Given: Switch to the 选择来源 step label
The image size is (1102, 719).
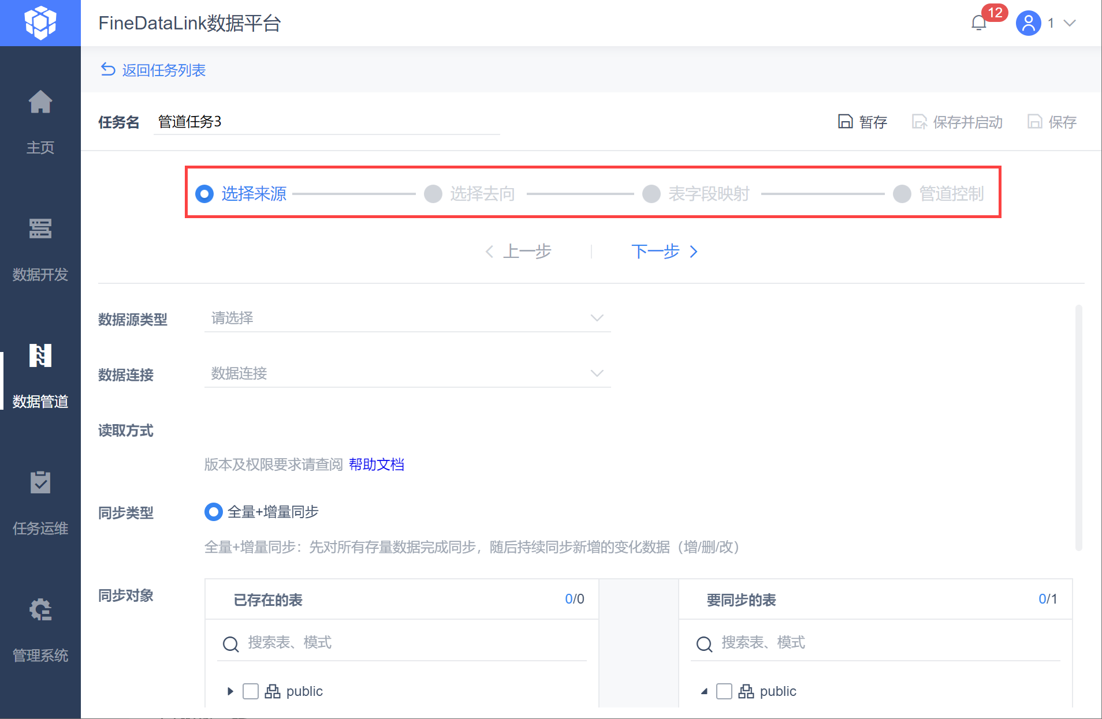Looking at the screenshot, I should [x=254, y=194].
